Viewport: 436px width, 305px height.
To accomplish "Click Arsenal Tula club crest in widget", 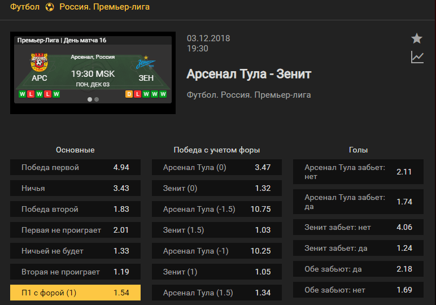I will pyautogui.click(x=39, y=62).
